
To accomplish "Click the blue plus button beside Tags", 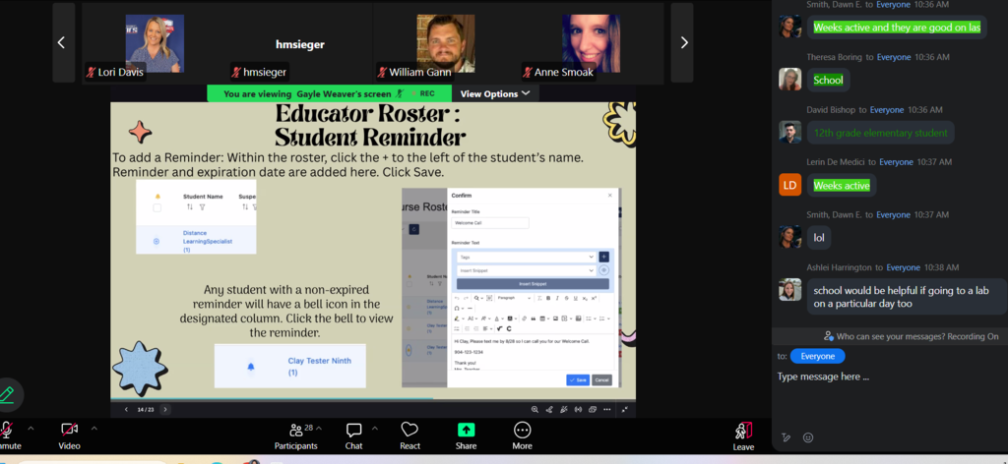I will tap(603, 257).
